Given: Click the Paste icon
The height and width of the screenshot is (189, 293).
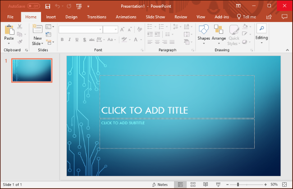Looking at the screenshot, I should coord(9,33).
